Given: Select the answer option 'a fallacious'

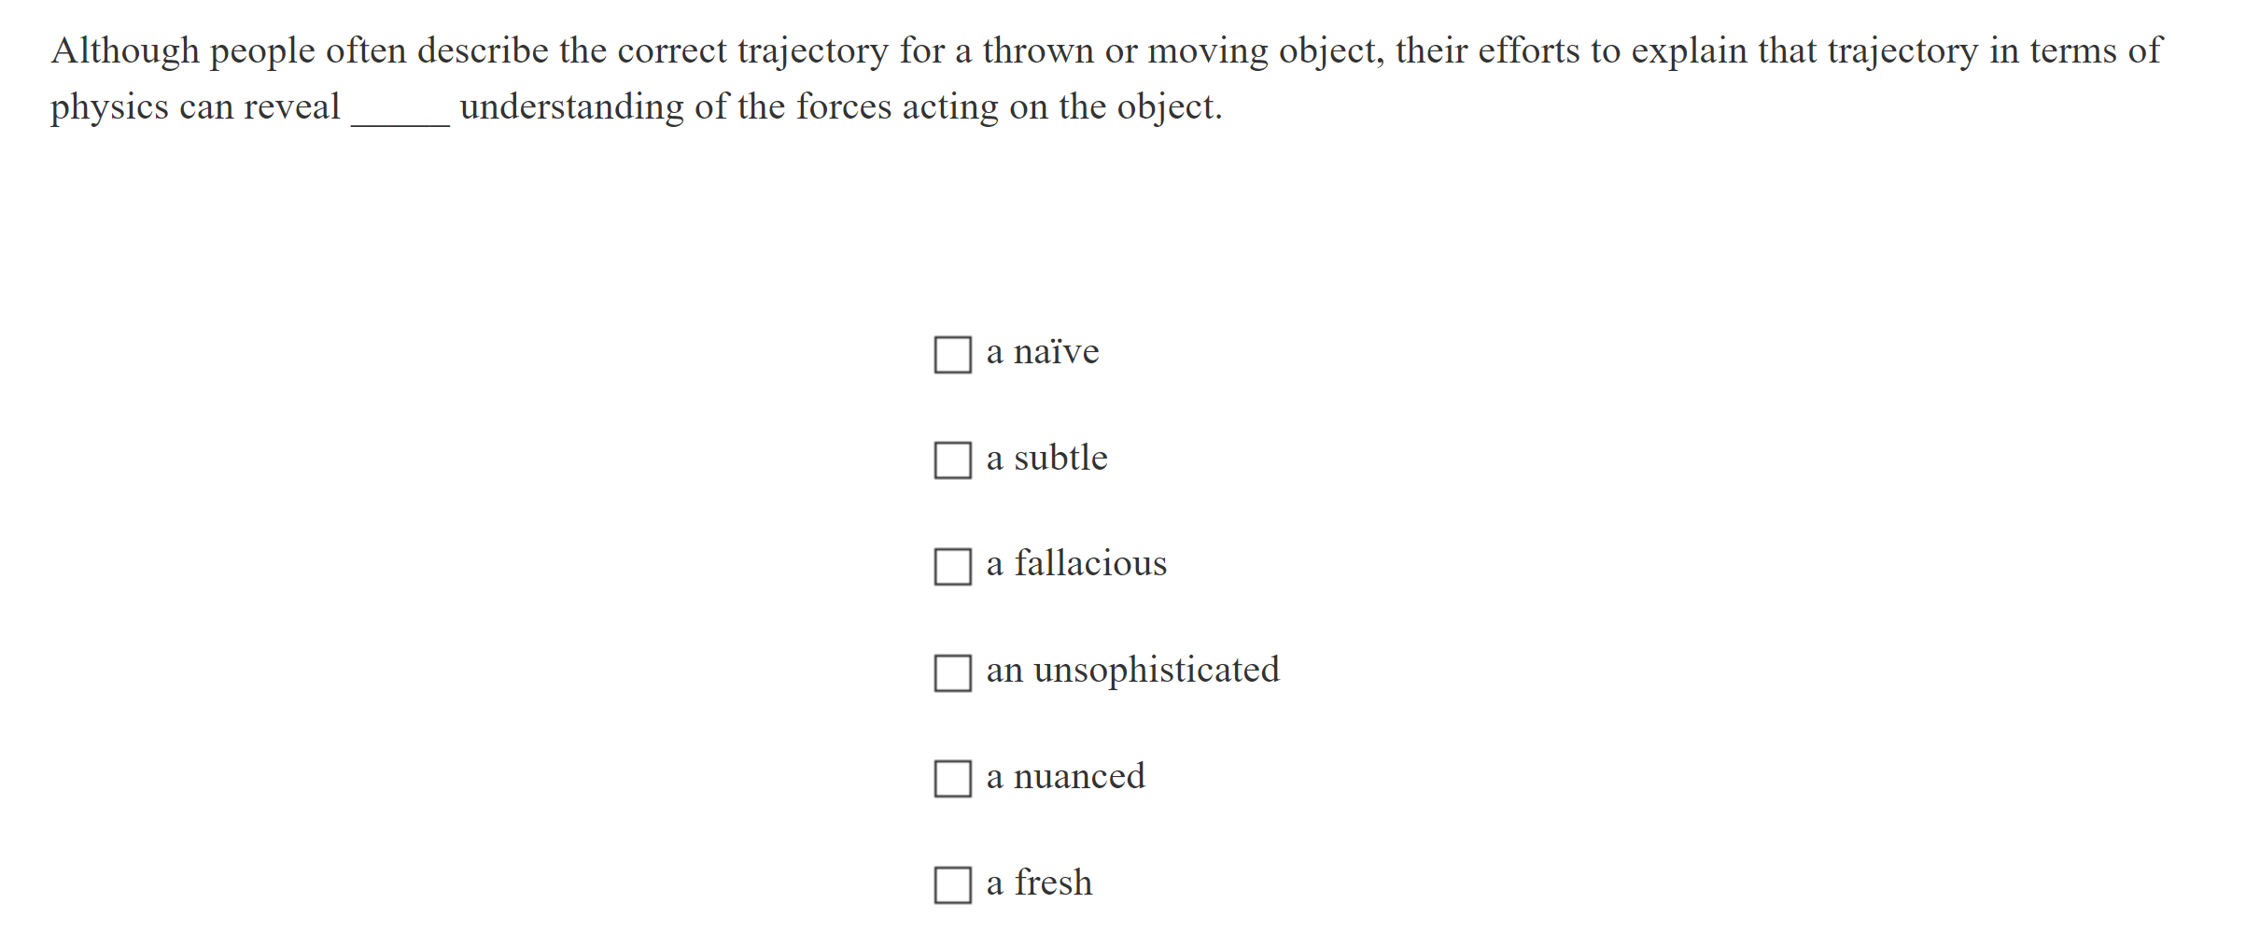Looking at the screenshot, I should point(1074,564).
